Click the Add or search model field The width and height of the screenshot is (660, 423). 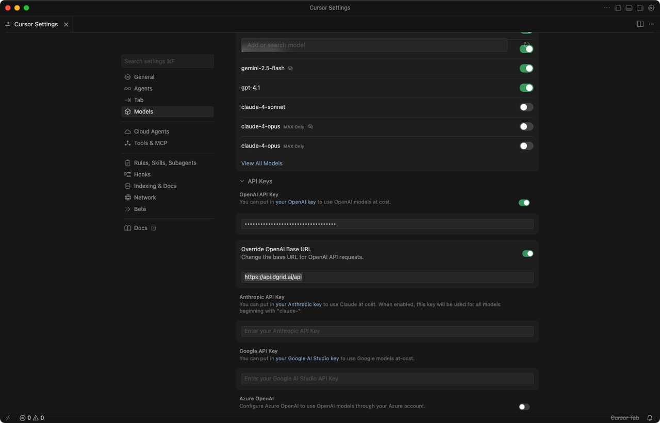pos(374,45)
